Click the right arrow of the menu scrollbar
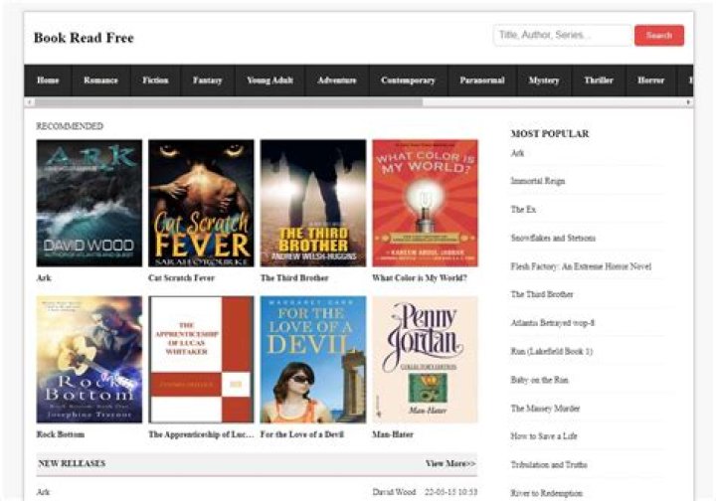The width and height of the screenshot is (716, 501). pos(688,102)
